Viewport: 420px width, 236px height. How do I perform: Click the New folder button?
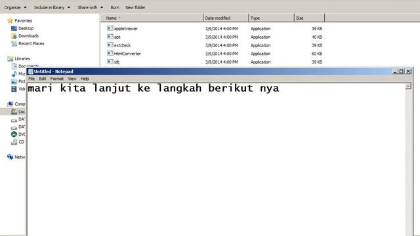coord(135,7)
